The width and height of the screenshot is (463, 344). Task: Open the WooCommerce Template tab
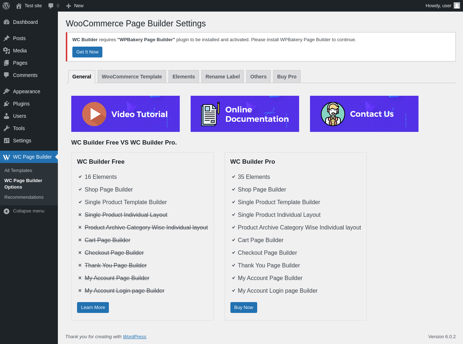[x=132, y=77]
